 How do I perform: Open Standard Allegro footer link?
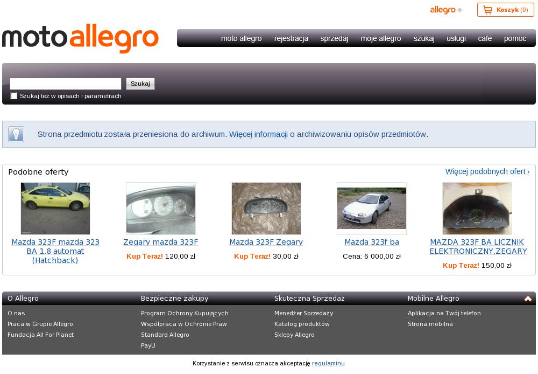coord(165,335)
